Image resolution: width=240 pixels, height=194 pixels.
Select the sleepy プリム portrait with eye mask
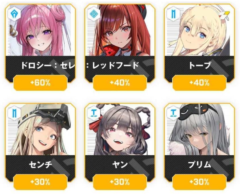[199, 129]
